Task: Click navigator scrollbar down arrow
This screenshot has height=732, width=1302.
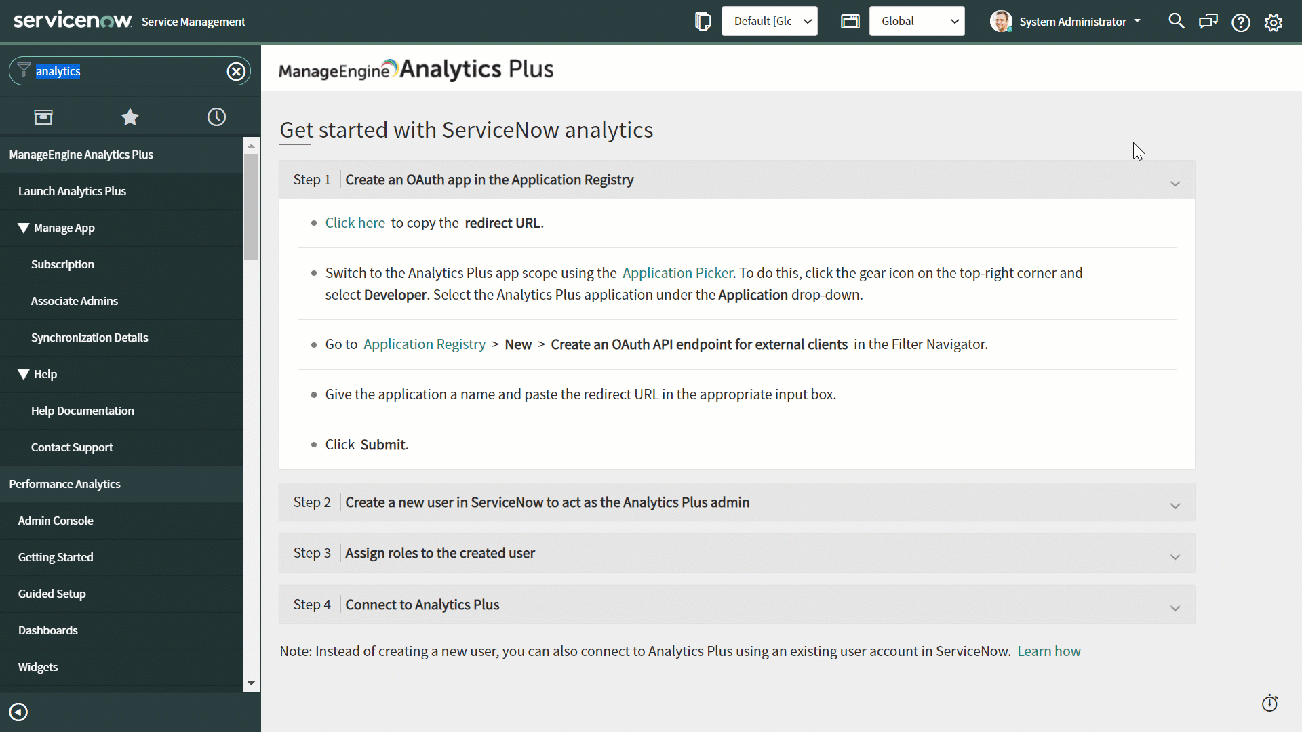Action: coord(251,683)
